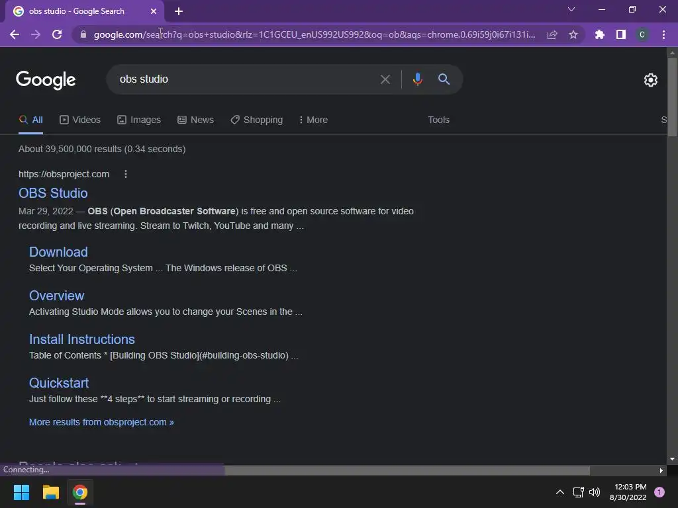The image size is (678, 508).
Task: Click More results from obsproject.com
Action: pos(101,422)
